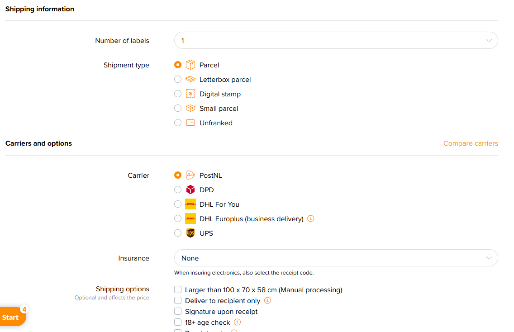This screenshot has height=332, width=514.
Task: Click the Unfranked envelope icon
Action: click(190, 123)
